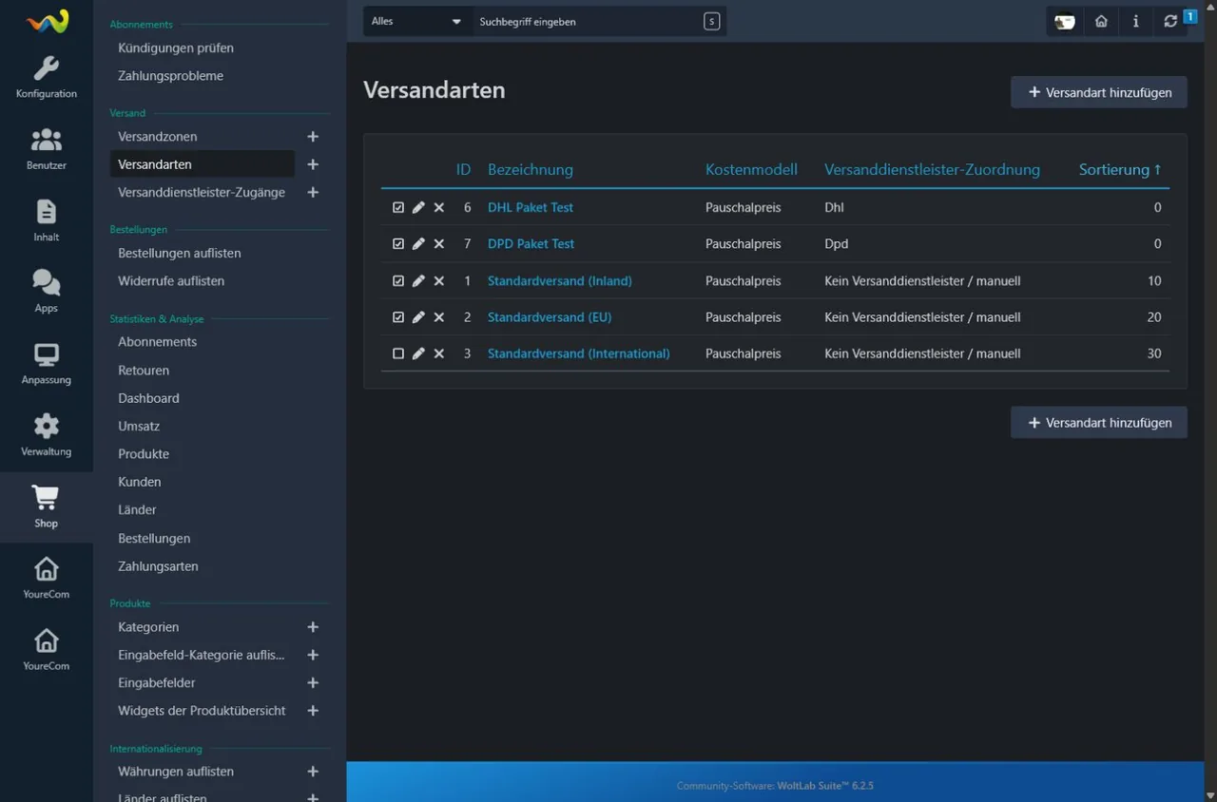Screen dimensions: 1217x802
Task: Open user avatar menu in top bar
Action: pos(1065,21)
